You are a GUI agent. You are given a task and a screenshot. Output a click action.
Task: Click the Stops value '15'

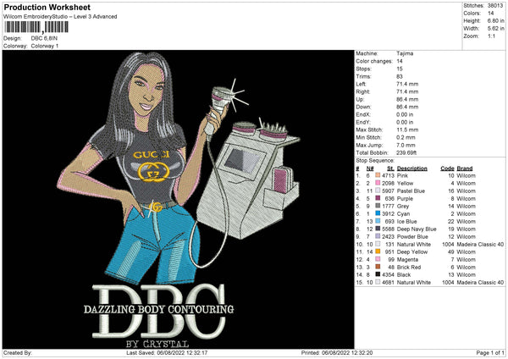click(400, 69)
